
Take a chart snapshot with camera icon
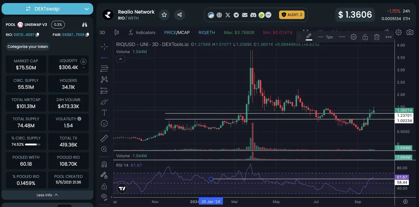pos(410,32)
